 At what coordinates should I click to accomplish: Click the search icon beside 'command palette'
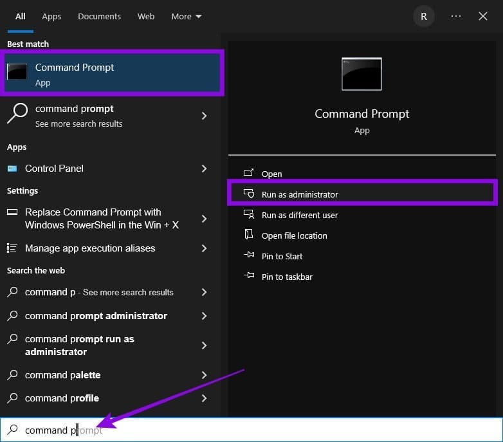click(x=12, y=374)
